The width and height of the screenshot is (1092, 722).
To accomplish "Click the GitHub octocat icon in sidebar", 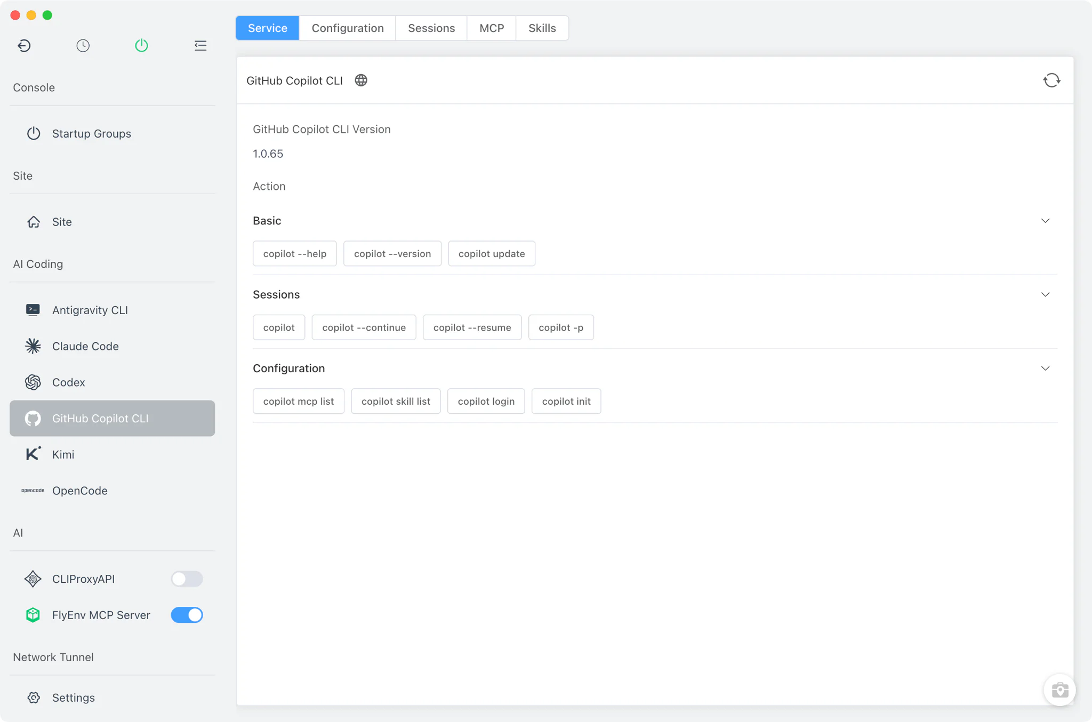I will (33, 419).
